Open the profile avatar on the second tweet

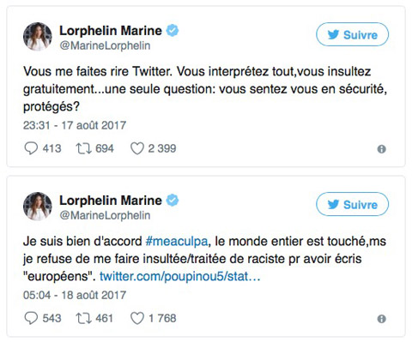pyautogui.click(x=38, y=207)
